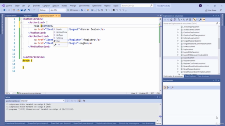The height and width of the screenshot is (126, 225).
Task: Expand the Register.cshtml tree node
Action: [178, 61]
